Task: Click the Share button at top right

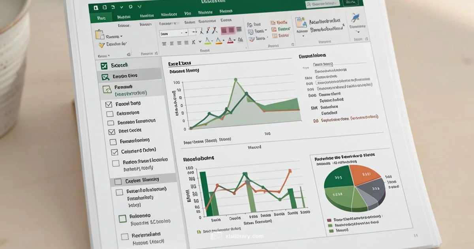Action: [351, 3]
